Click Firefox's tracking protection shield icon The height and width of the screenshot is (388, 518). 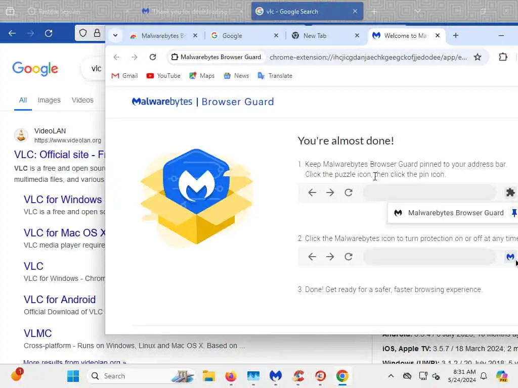point(83,33)
